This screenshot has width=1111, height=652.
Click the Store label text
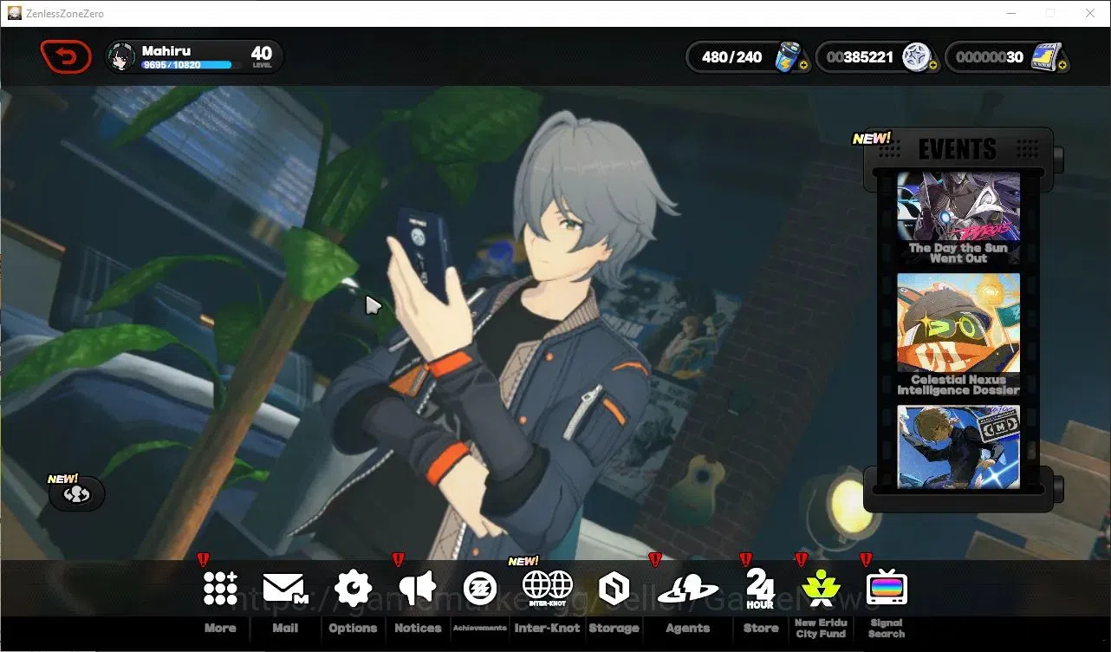point(761,628)
